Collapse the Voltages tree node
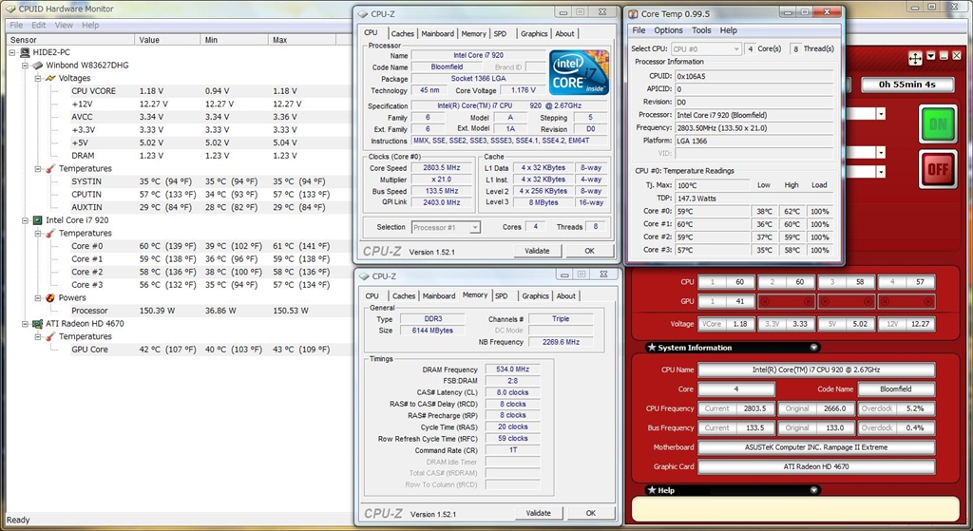The image size is (973, 531). tap(38, 79)
